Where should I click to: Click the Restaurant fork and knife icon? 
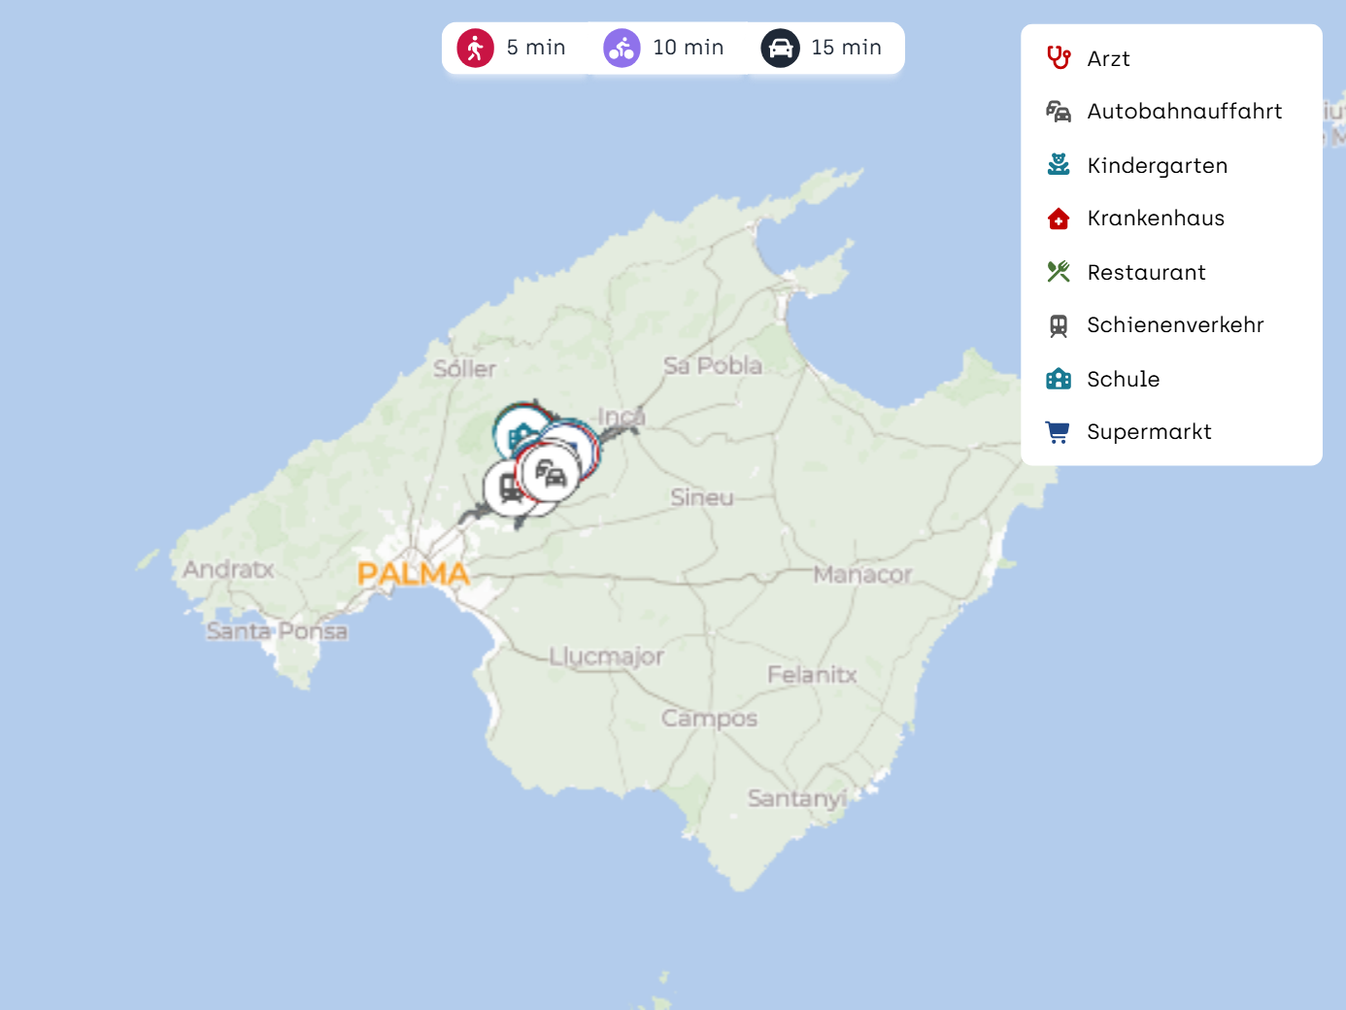1059,272
